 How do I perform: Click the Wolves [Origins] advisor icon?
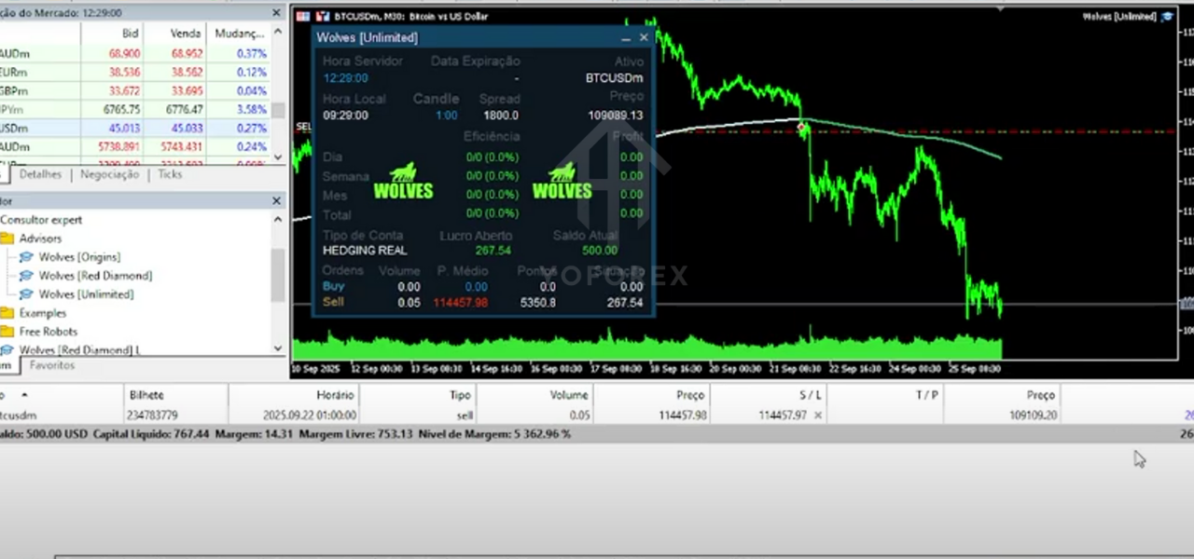point(26,257)
